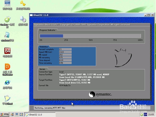Image resolution: width=156 pixels, height=117 pixels.
Task: Click the Ghost32 window title bar icon
Action: point(31,15)
